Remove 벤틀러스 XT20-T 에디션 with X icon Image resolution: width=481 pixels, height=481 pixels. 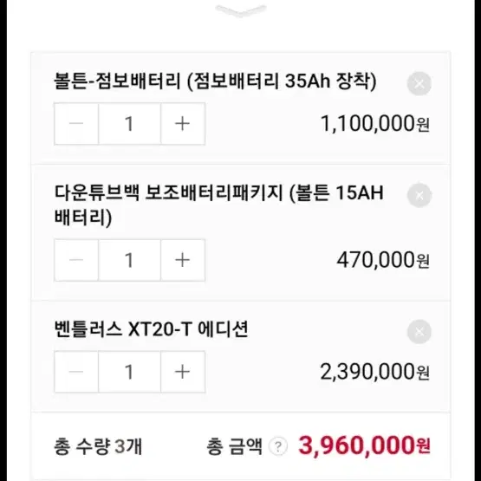click(x=419, y=332)
